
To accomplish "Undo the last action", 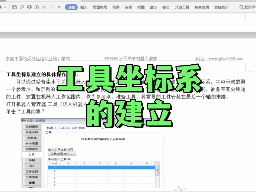I will [x=45, y=7].
